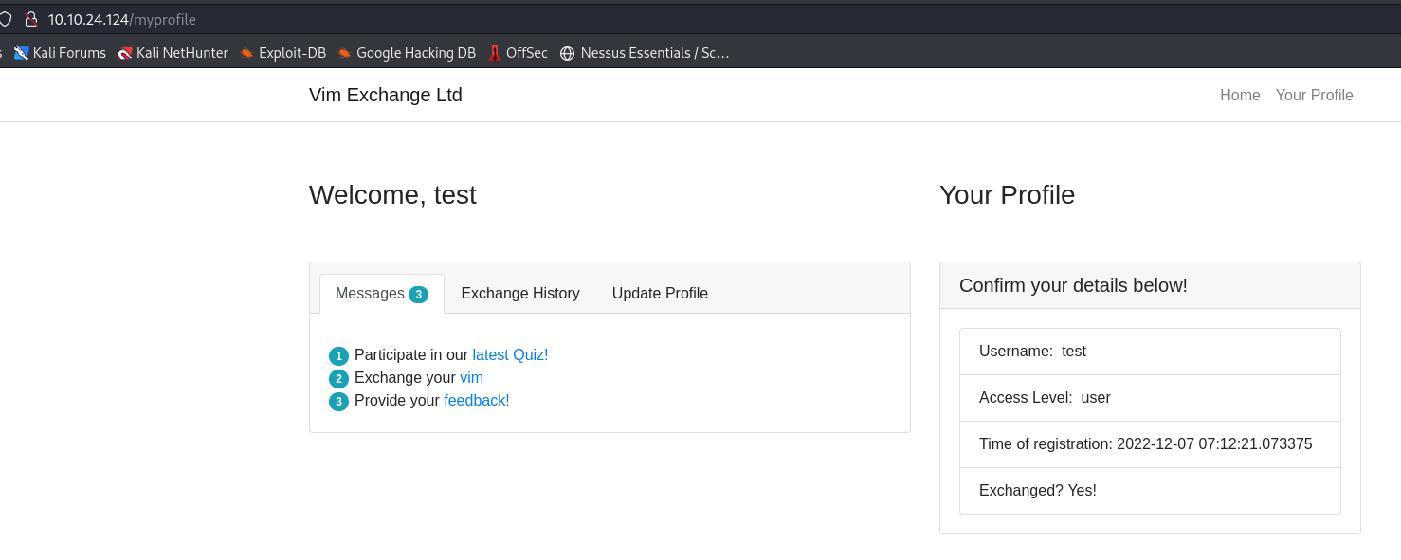Go to Your Profile in navbar
The height and width of the screenshot is (560, 1401).
click(1314, 95)
